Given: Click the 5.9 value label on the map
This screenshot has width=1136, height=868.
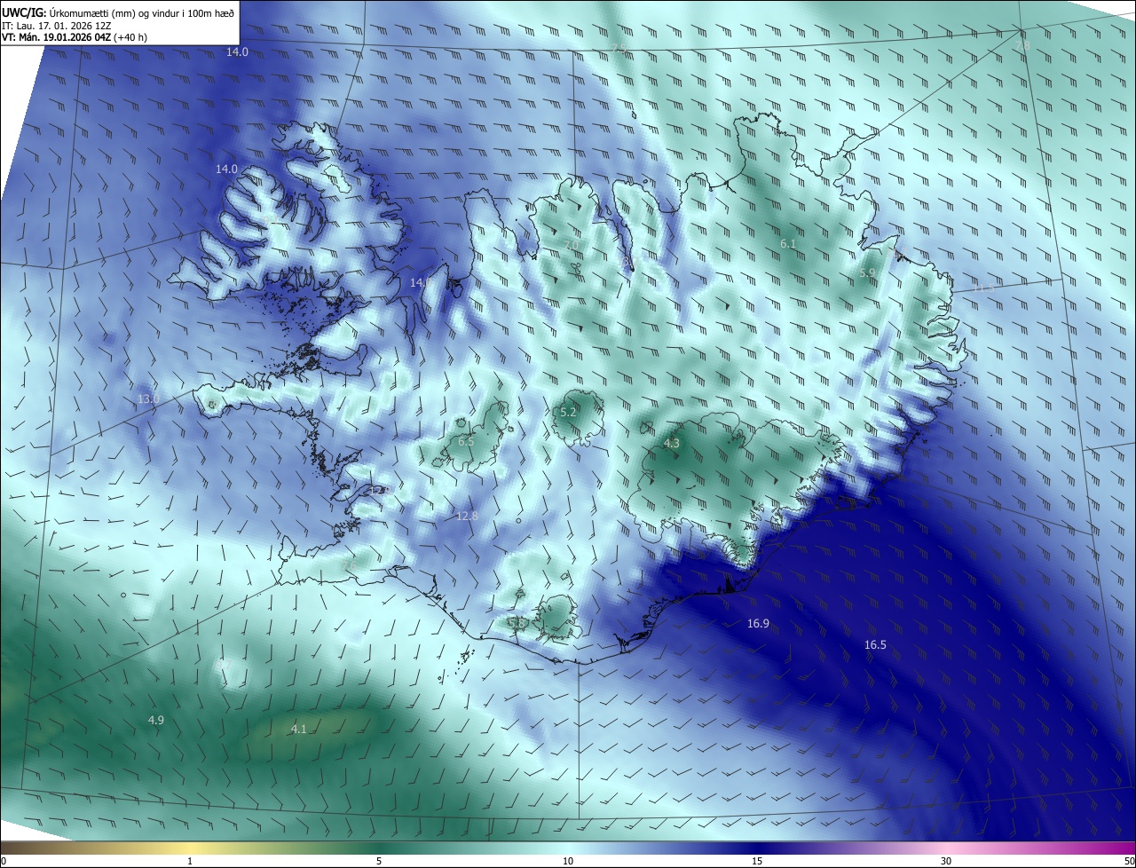Looking at the screenshot, I should (867, 273).
